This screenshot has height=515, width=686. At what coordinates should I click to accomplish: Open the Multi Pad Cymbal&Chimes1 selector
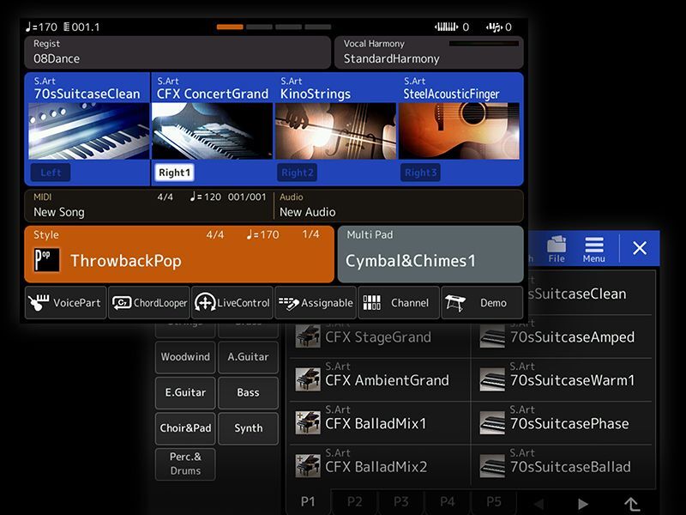coord(430,254)
